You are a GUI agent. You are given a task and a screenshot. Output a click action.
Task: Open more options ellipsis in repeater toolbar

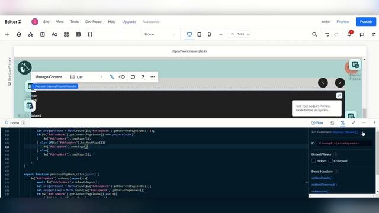pyautogui.click(x=153, y=77)
